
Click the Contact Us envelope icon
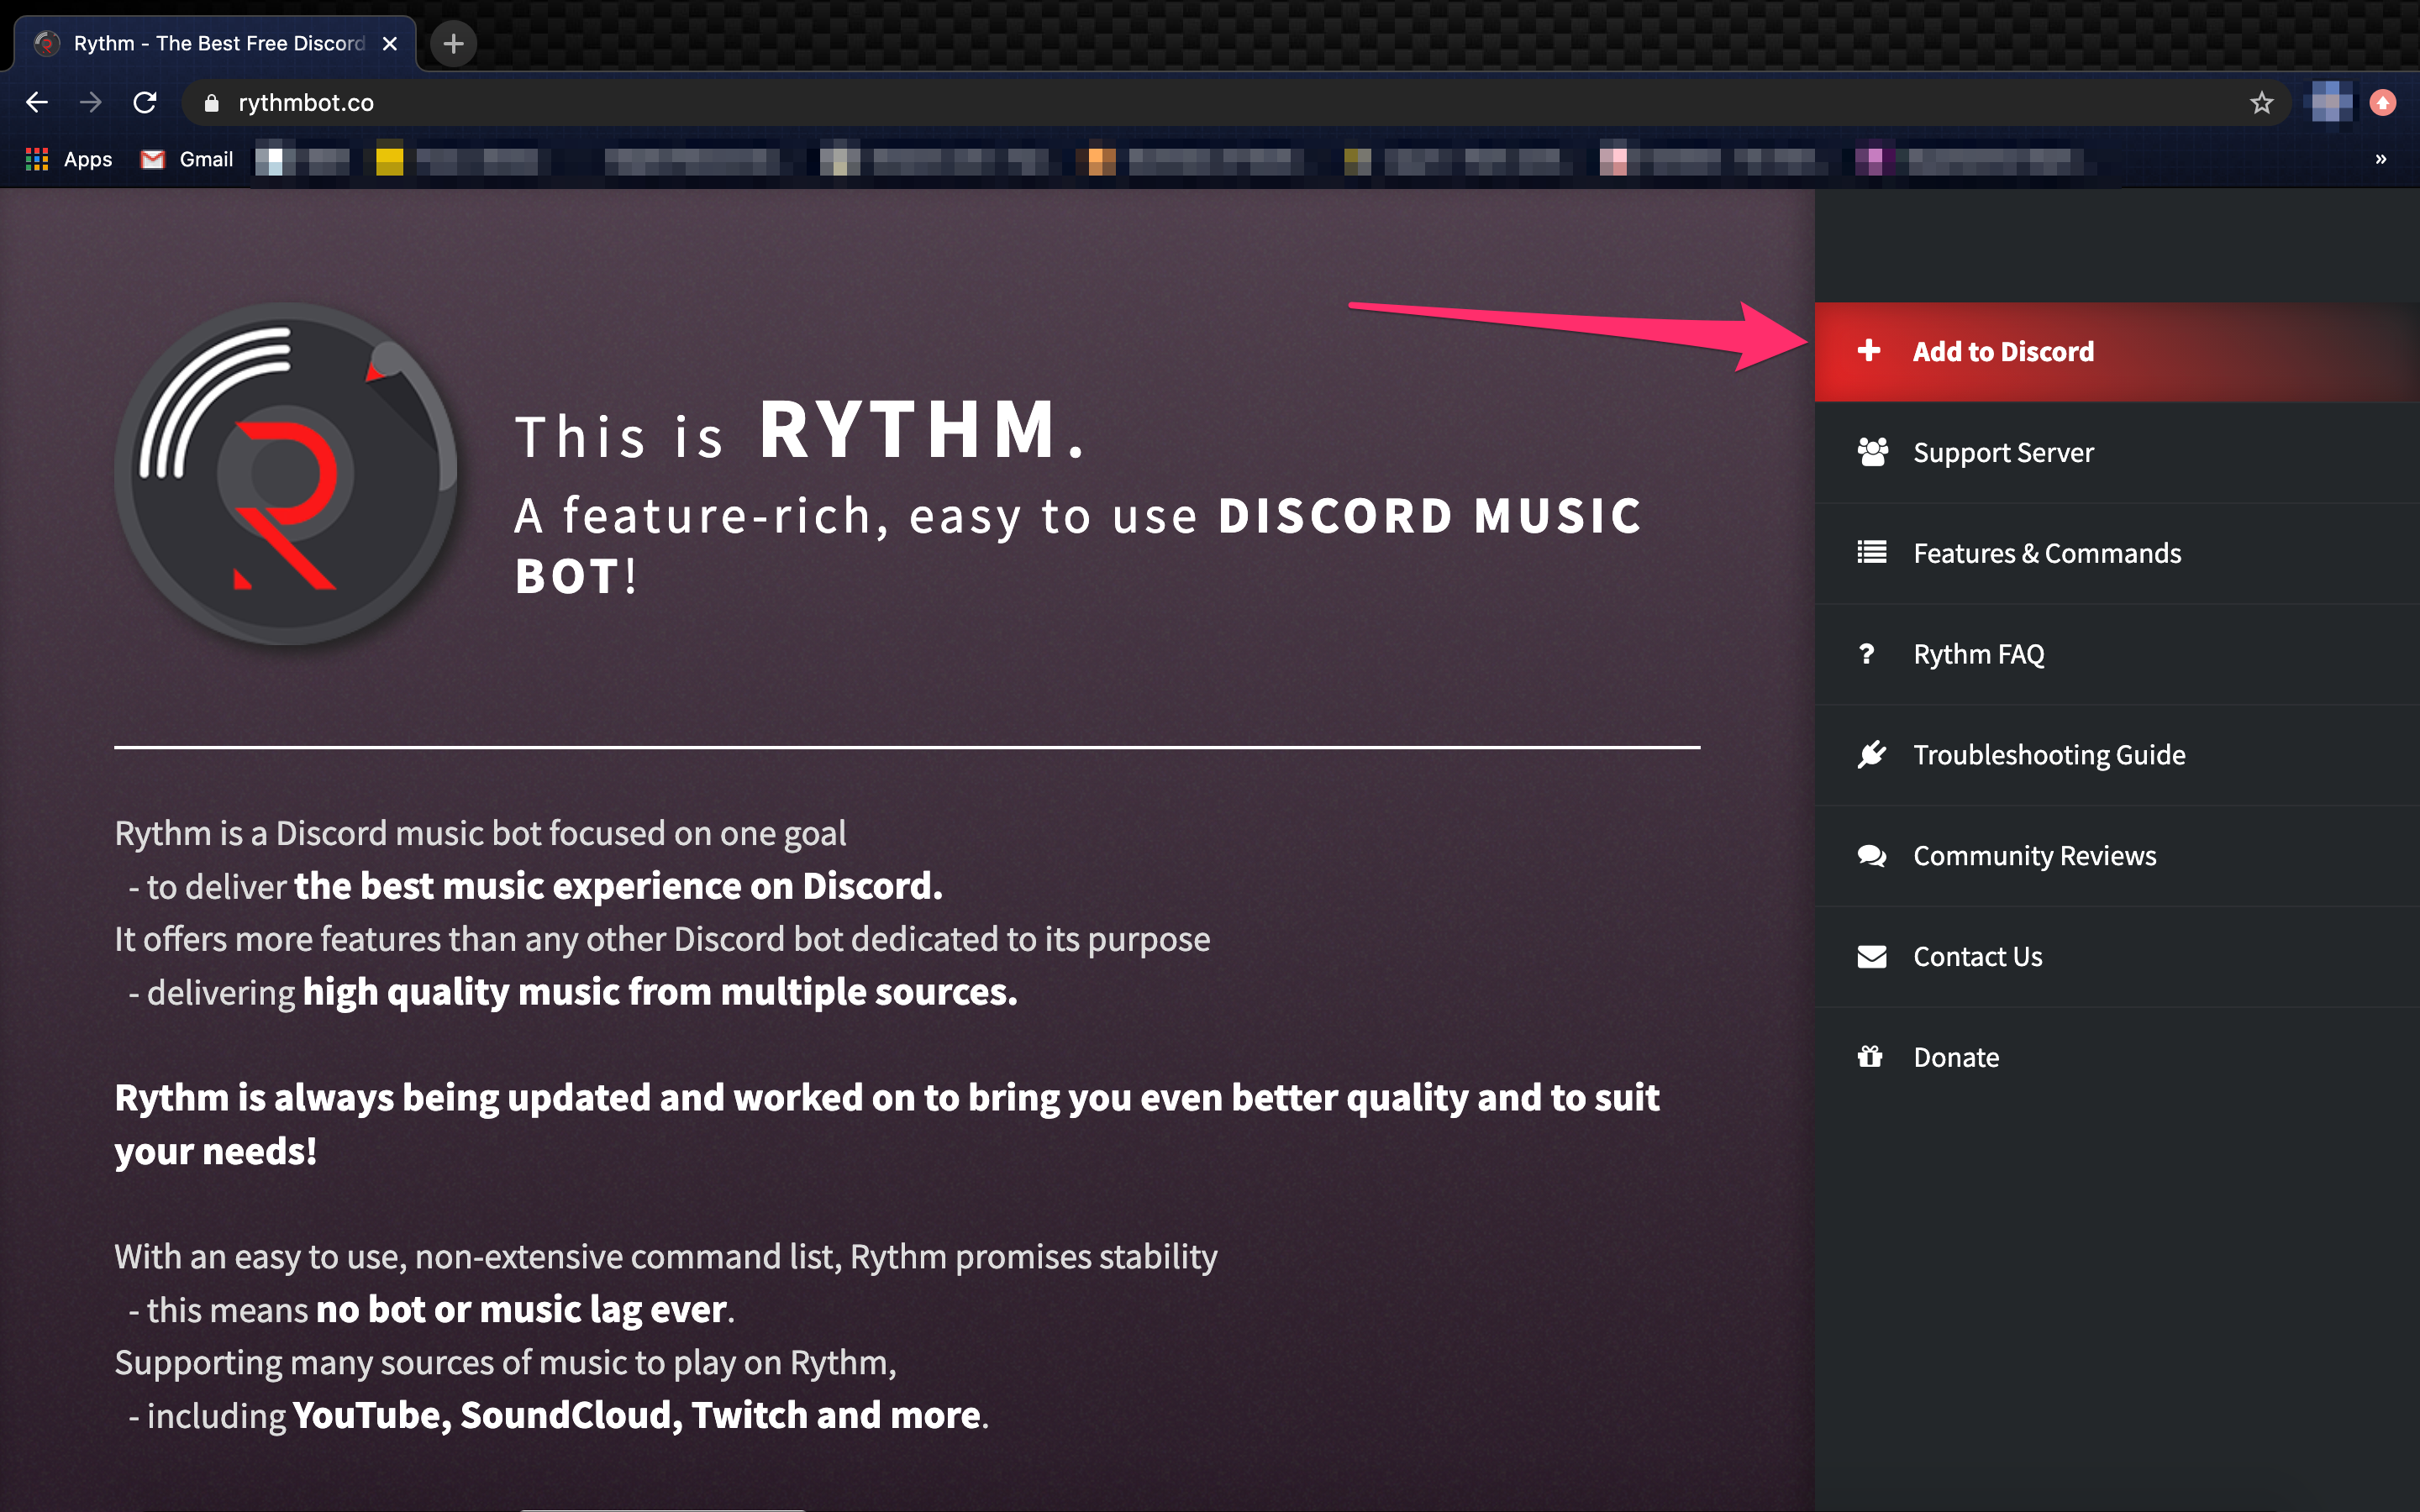[x=1871, y=957]
